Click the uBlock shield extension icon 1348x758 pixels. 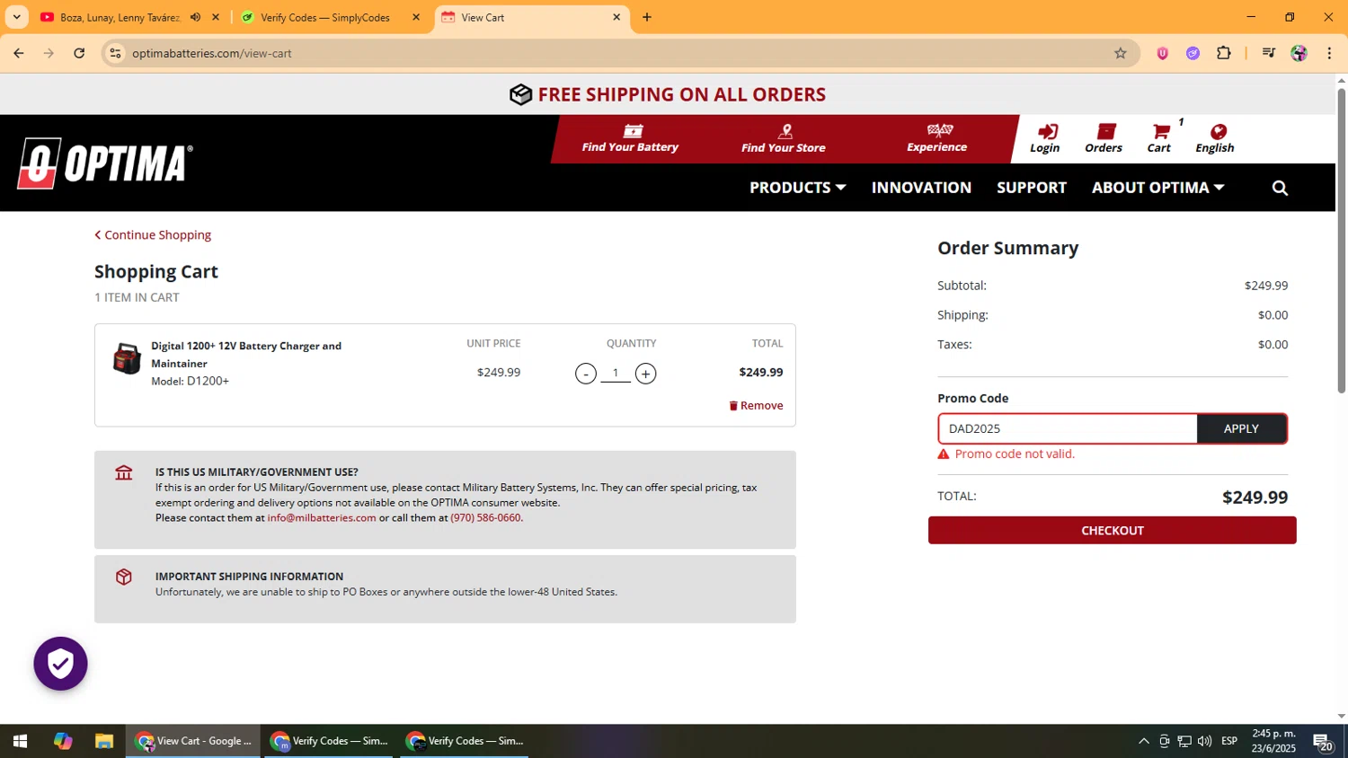coord(1162,53)
